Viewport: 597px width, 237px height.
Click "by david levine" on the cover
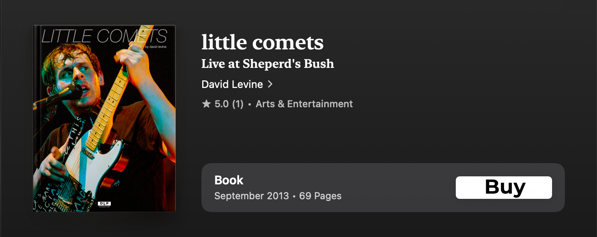155,47
